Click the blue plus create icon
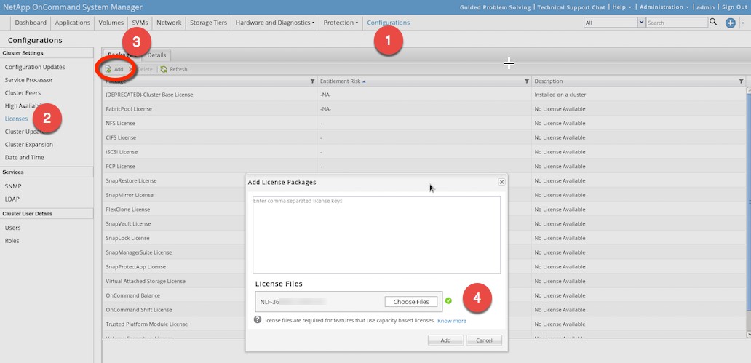 click(x=731, y=23)
